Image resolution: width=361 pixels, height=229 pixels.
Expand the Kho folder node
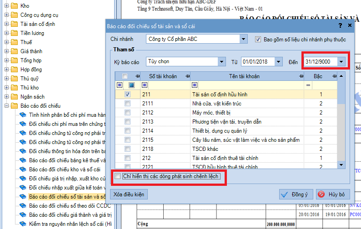click(x=6, y=6)
